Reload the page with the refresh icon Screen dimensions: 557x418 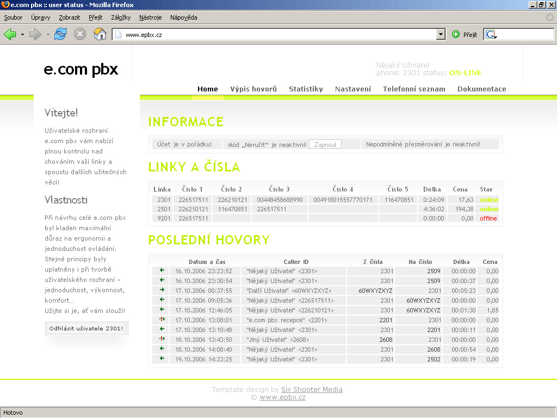click(x=60, y=34)
